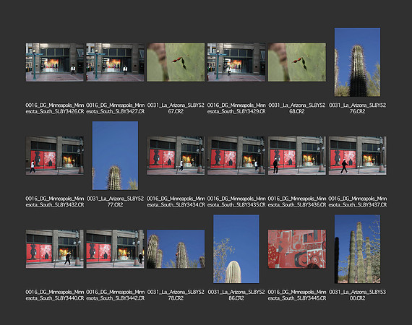Screen dimensions: 412x325
Task: Click filename 0016_DG_Minneapolis_Minnesota_South_SL8Y3437.CR
Action: [x=357, y=201]
